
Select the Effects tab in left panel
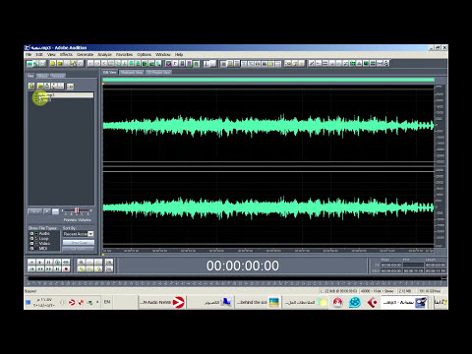(x=42, y=76)
